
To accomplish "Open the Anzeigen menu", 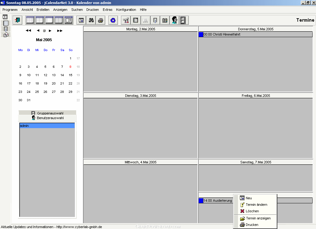I will [x=60, y=10].
